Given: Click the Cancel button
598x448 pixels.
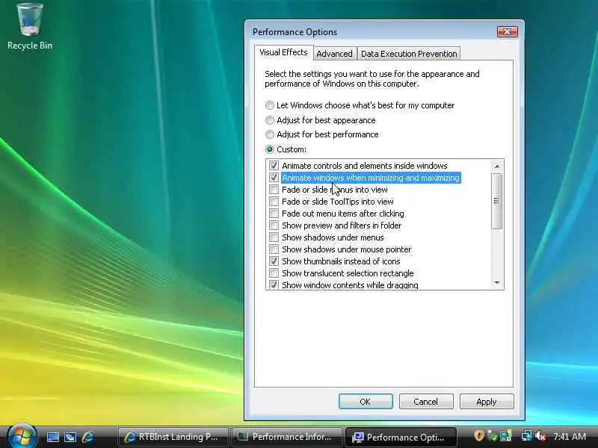Looking at the screenshot, I should click(x=426, y=402).
